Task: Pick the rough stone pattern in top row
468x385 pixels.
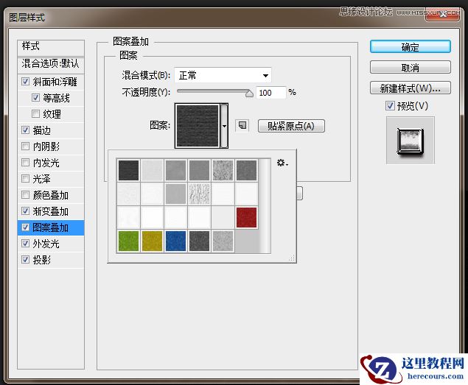Action: pyautogui.click(x=223, y=170)
